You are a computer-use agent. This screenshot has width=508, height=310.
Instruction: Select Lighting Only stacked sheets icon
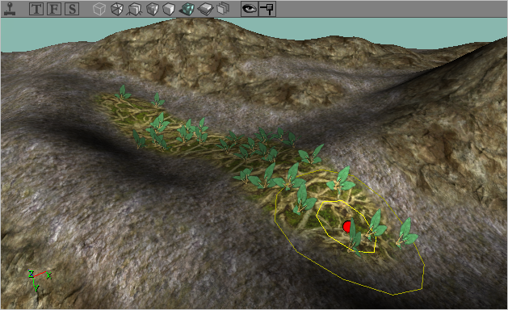(x=223, y=9)
